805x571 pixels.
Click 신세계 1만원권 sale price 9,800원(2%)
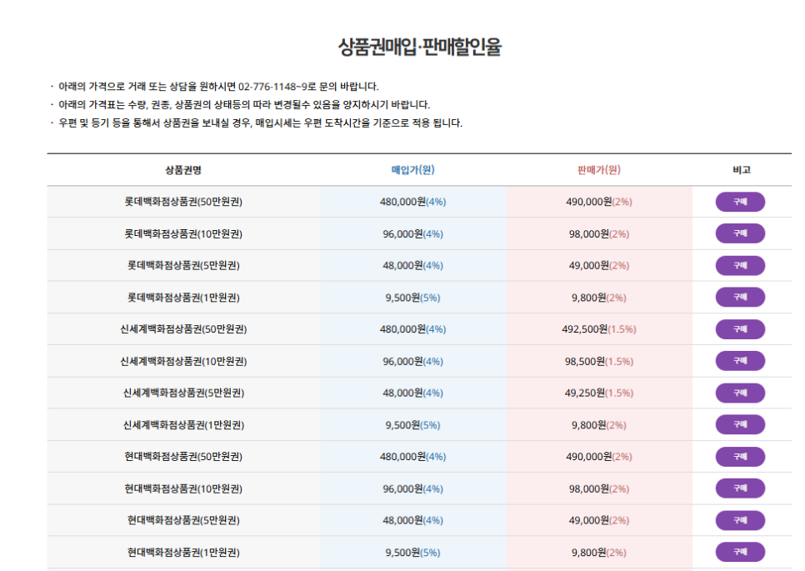[598, 424]
